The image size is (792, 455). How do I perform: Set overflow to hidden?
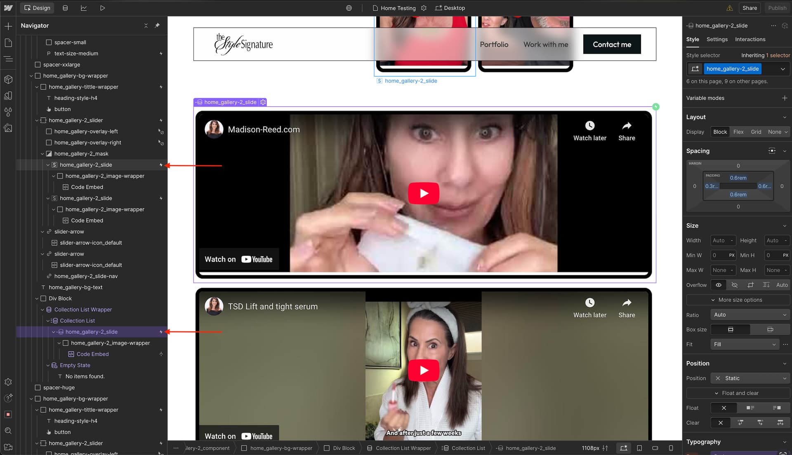pos(735,285)
